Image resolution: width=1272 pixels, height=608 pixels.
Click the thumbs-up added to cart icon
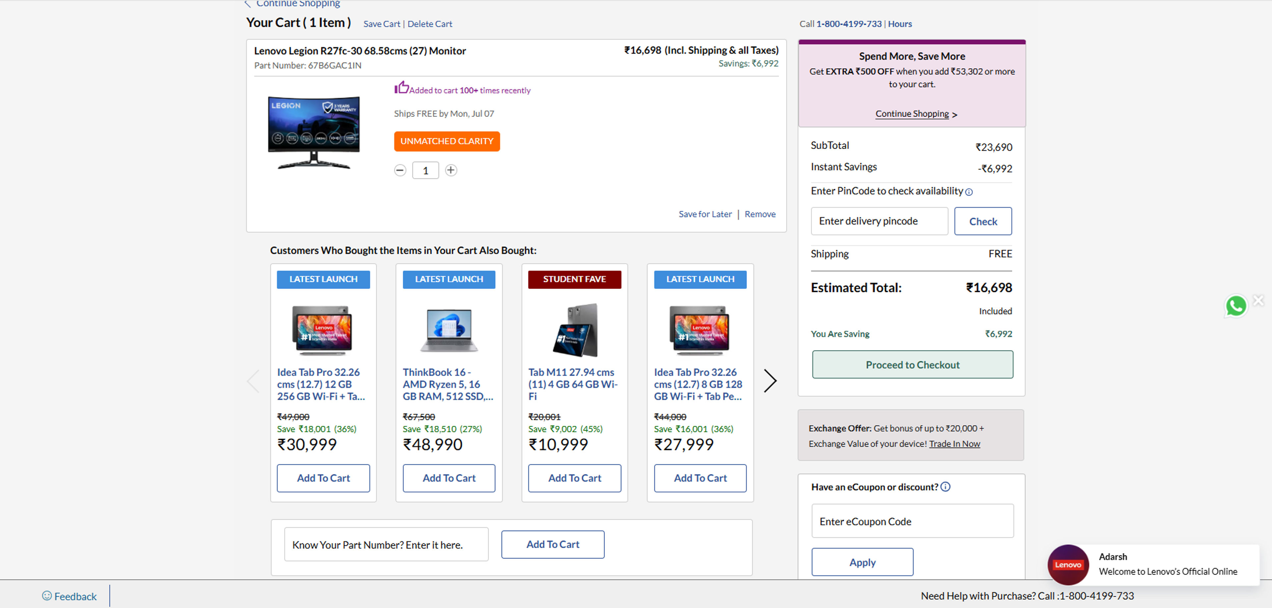pyautogui.click(x=401, y=87)
